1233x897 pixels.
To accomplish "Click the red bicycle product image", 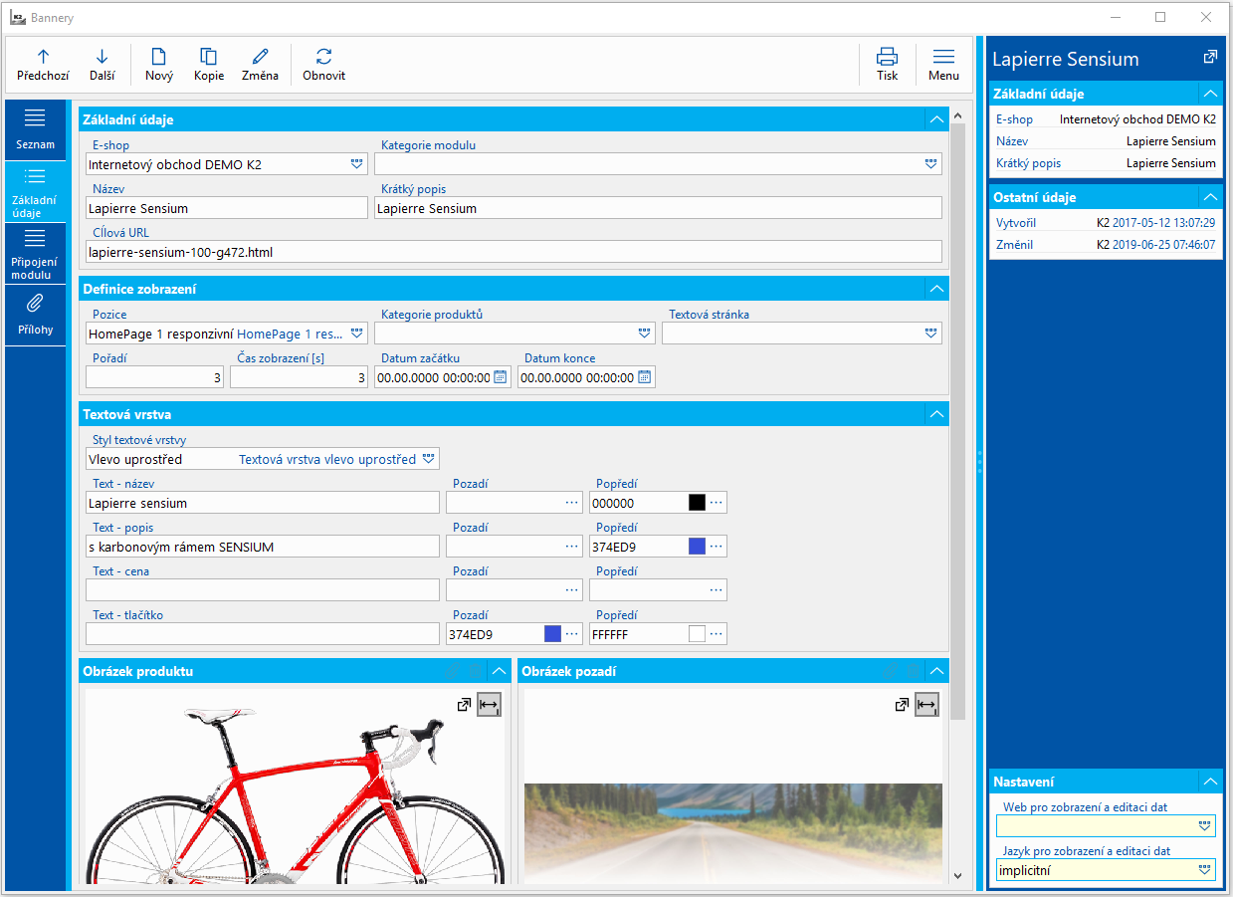I will pyautogui.click(x=295, y=786).
